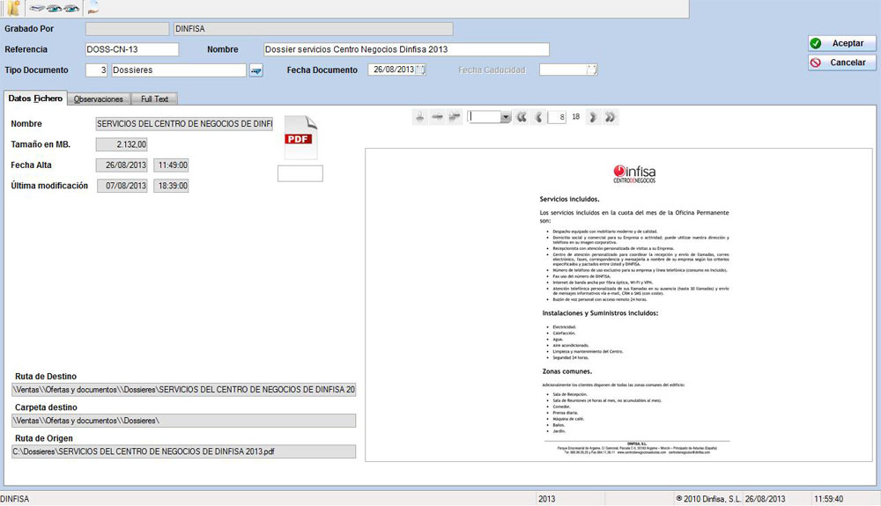Click the Cancelar button
The image size is (881, 506).
pos(841,62)
